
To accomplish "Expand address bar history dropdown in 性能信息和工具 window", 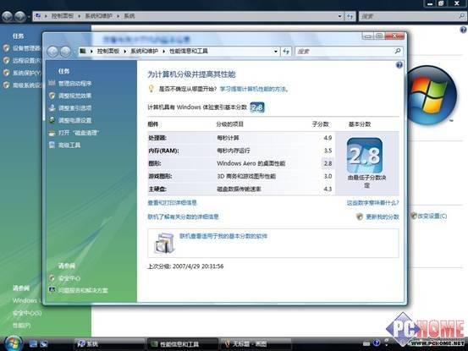I will coord(276,52).
